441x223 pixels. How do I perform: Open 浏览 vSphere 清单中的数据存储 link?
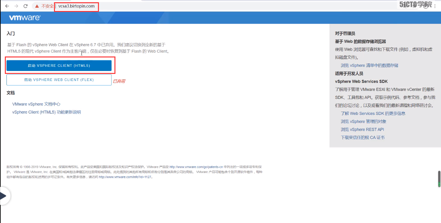(x=369, y=65)
